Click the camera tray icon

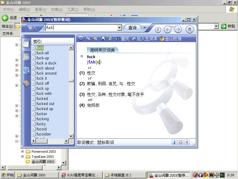point(201,175)
